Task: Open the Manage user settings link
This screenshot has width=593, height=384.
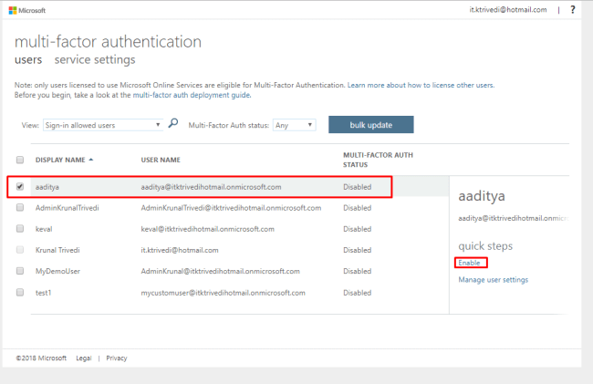Action: 493,279
